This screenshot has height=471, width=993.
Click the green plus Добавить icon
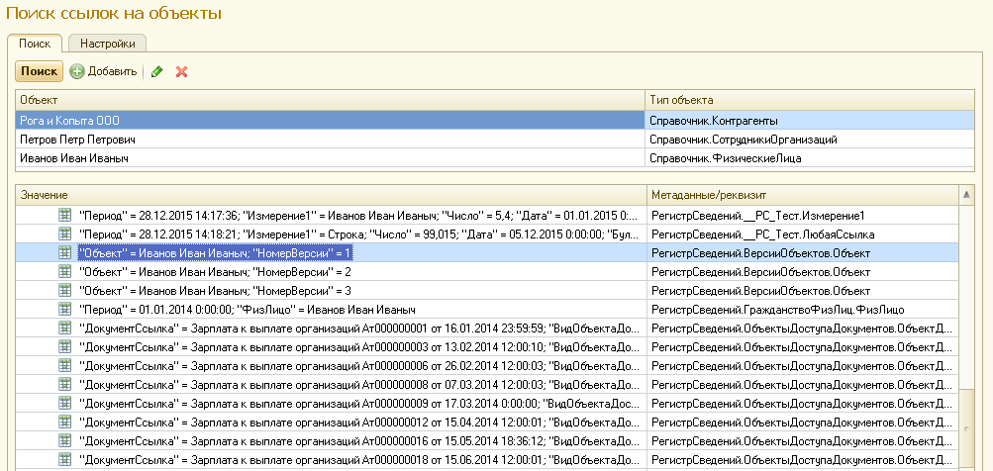click(77, 72)
